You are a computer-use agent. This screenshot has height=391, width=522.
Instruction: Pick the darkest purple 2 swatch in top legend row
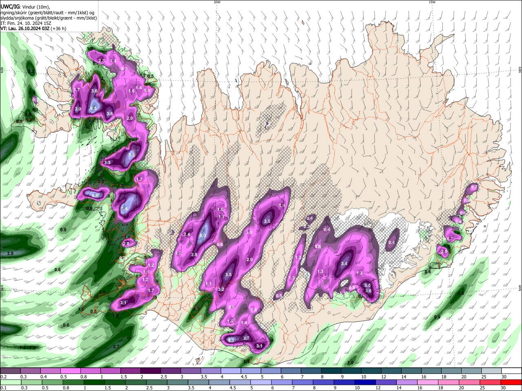tap(150, 371)
